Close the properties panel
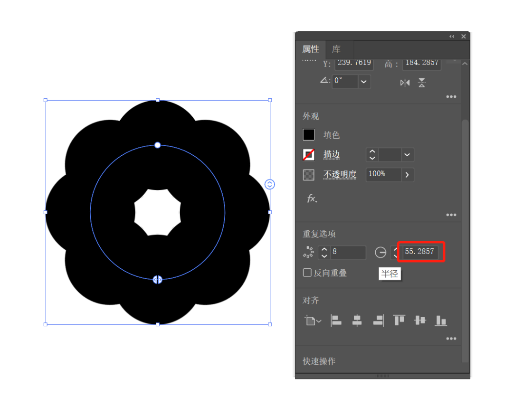 click(x=464, y=36)
